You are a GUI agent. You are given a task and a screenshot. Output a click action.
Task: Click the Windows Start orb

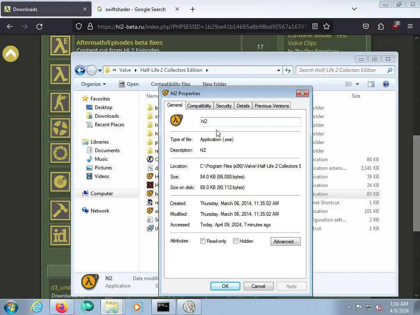click(x=11, y=307)
